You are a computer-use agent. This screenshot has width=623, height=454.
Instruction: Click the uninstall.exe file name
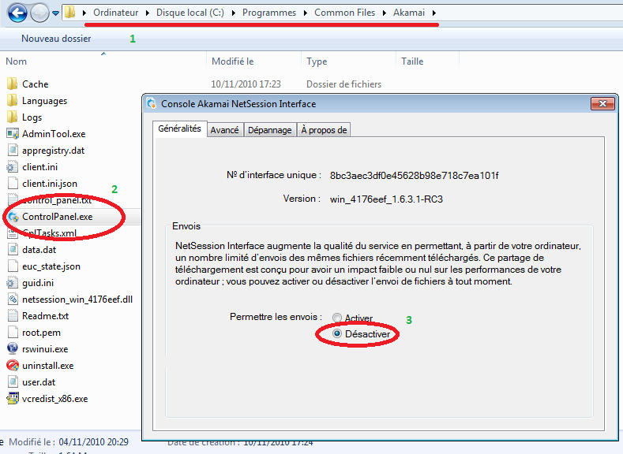[x=47, y=366]
